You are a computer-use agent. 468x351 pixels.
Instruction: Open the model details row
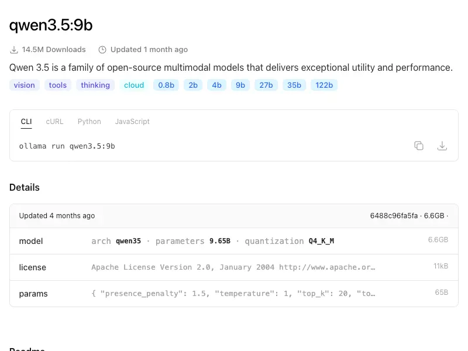(233, 241)
